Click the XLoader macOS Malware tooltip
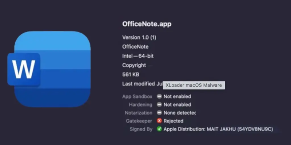This screenshot has width=291, height=145. (x=194, y=85)
